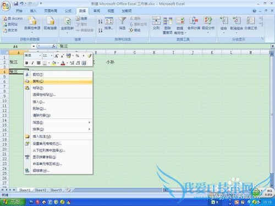The height and width of the screenshot is (206, 275).
Task: Switch to the Home (开始) tab
Action: tap(19, 11)
